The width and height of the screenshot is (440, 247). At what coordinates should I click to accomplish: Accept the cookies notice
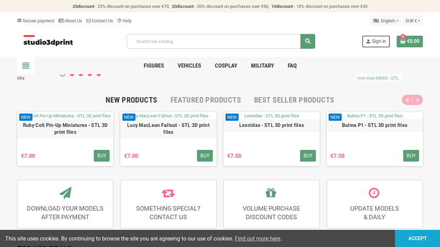[417, 238]
